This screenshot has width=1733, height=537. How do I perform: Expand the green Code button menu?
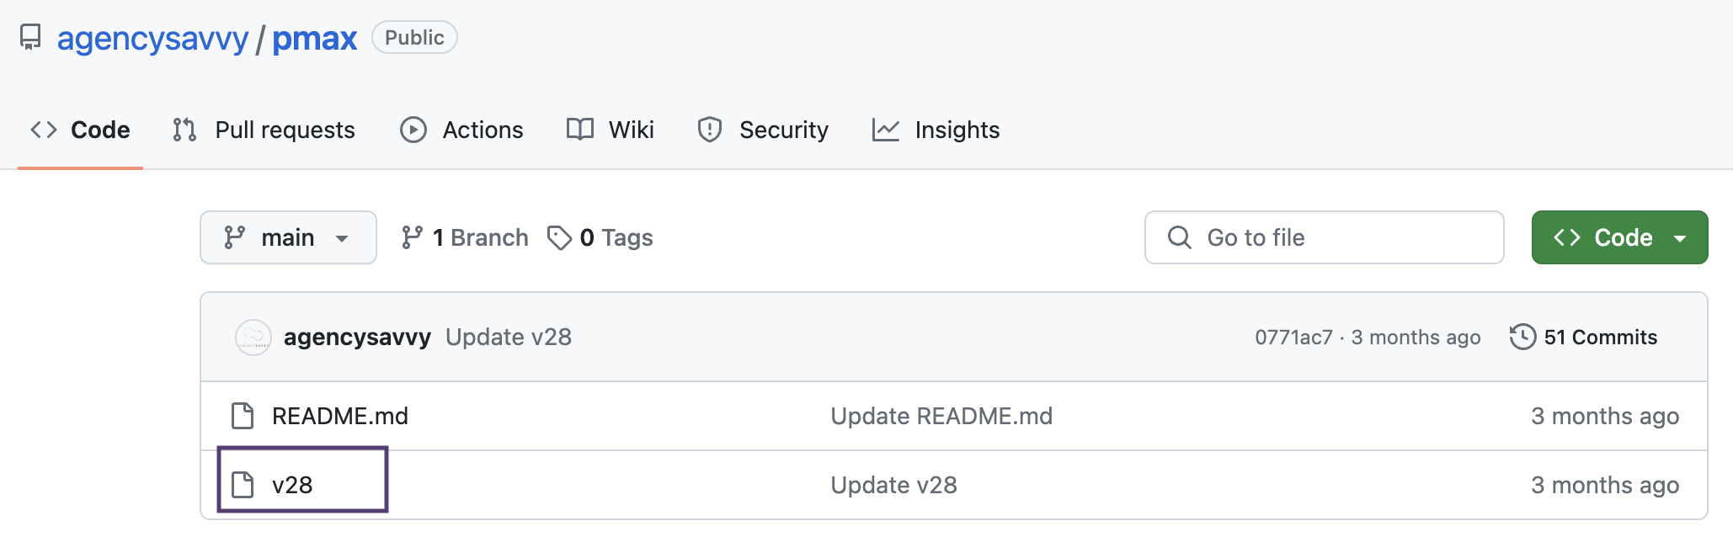pyautogui.click(x=1680, y=238)
